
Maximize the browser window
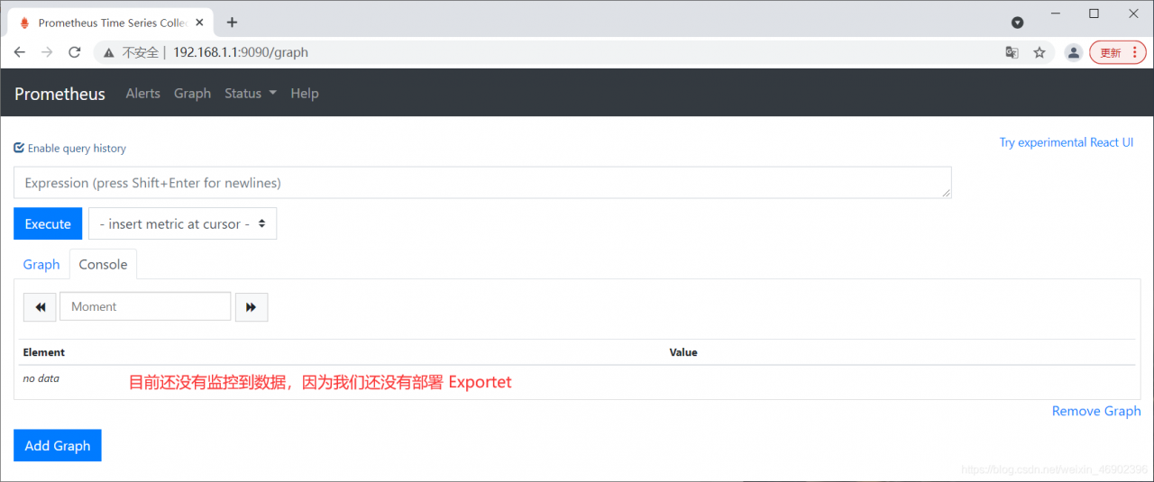point(1094,14)
